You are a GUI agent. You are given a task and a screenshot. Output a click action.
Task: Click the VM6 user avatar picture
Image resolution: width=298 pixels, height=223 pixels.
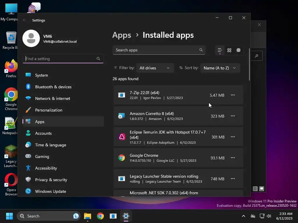(31, 38)
